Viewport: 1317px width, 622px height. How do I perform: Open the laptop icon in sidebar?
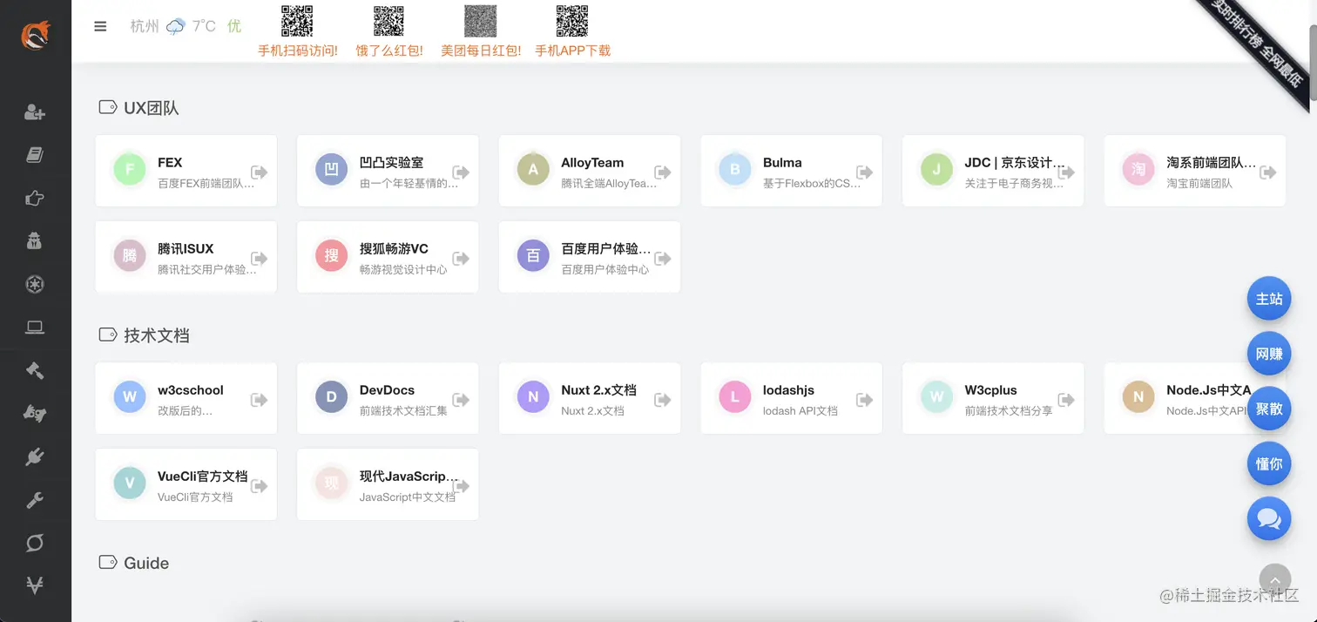coord(35,328)
